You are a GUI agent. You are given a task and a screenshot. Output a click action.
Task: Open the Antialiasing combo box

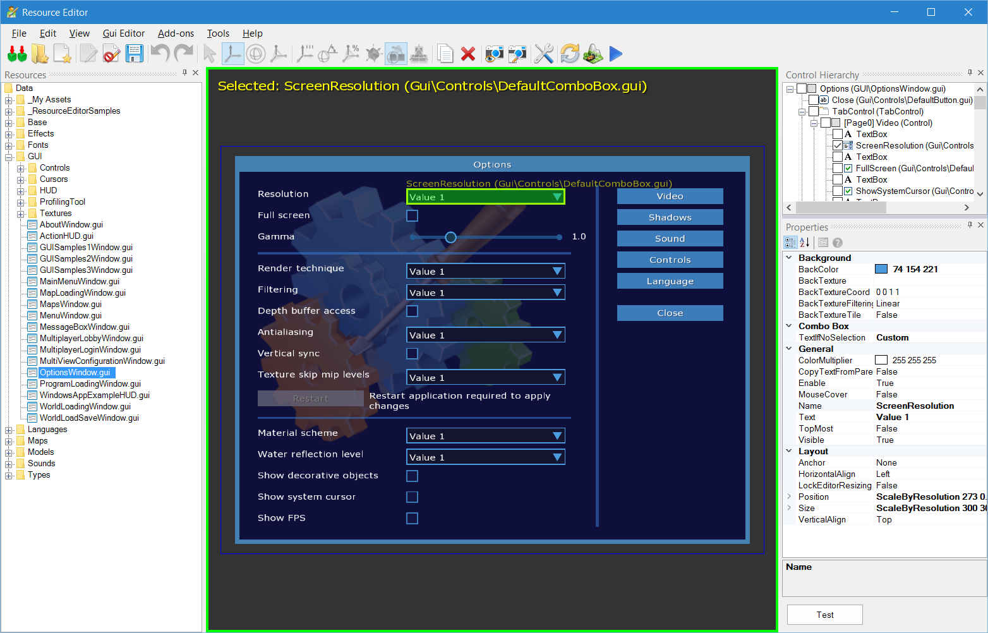[485, 335]
